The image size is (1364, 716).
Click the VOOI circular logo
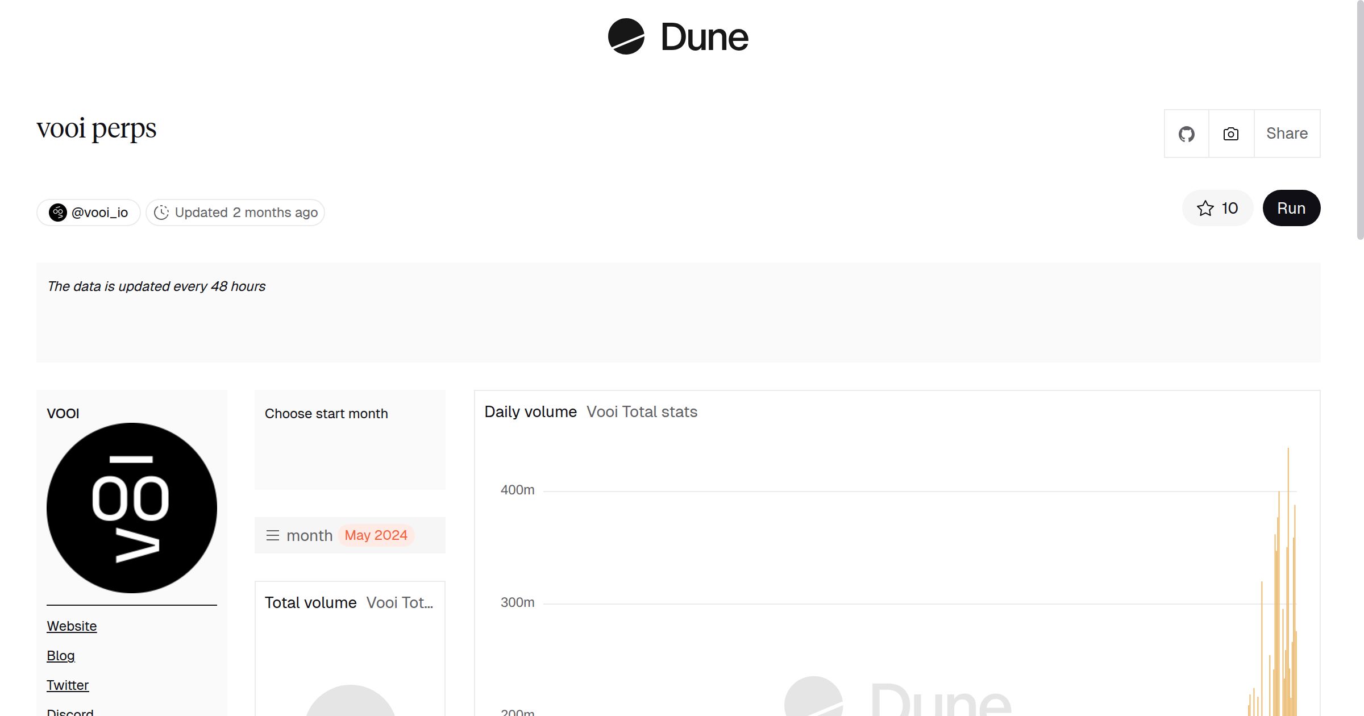[131, 507]
